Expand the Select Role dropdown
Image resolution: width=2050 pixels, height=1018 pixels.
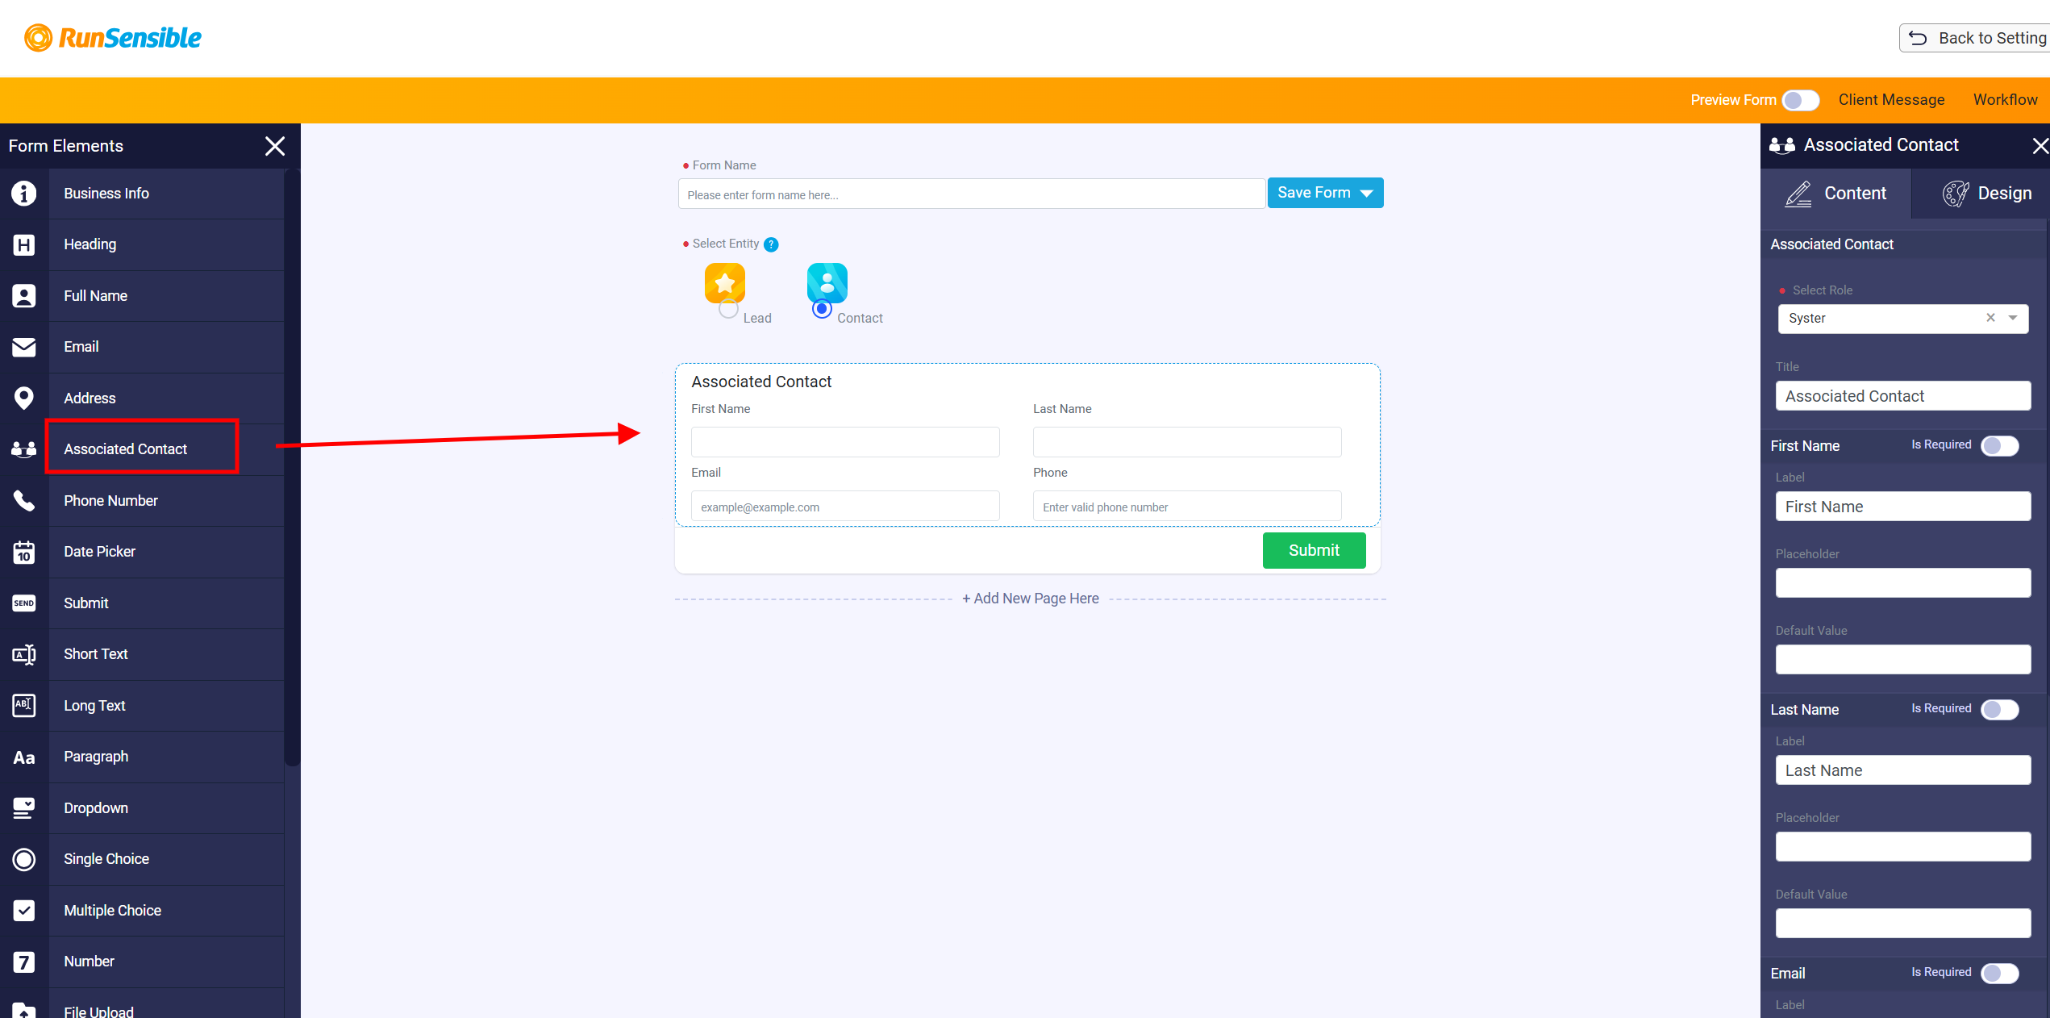click(2013, 318)
